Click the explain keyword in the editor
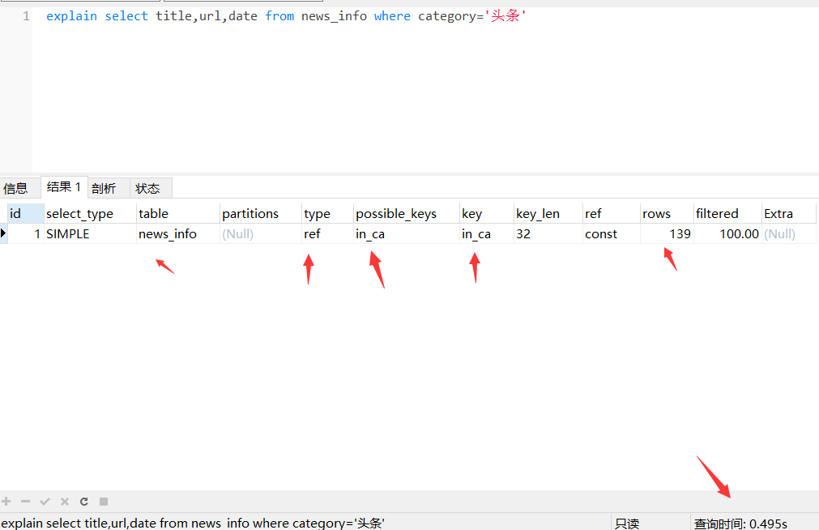Image resolution: width=819 pixels, height=530 pixels. (71, 16)
